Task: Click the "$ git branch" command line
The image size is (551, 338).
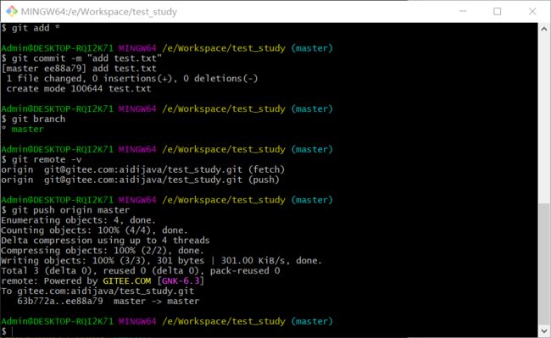Action: pos(33,119)
